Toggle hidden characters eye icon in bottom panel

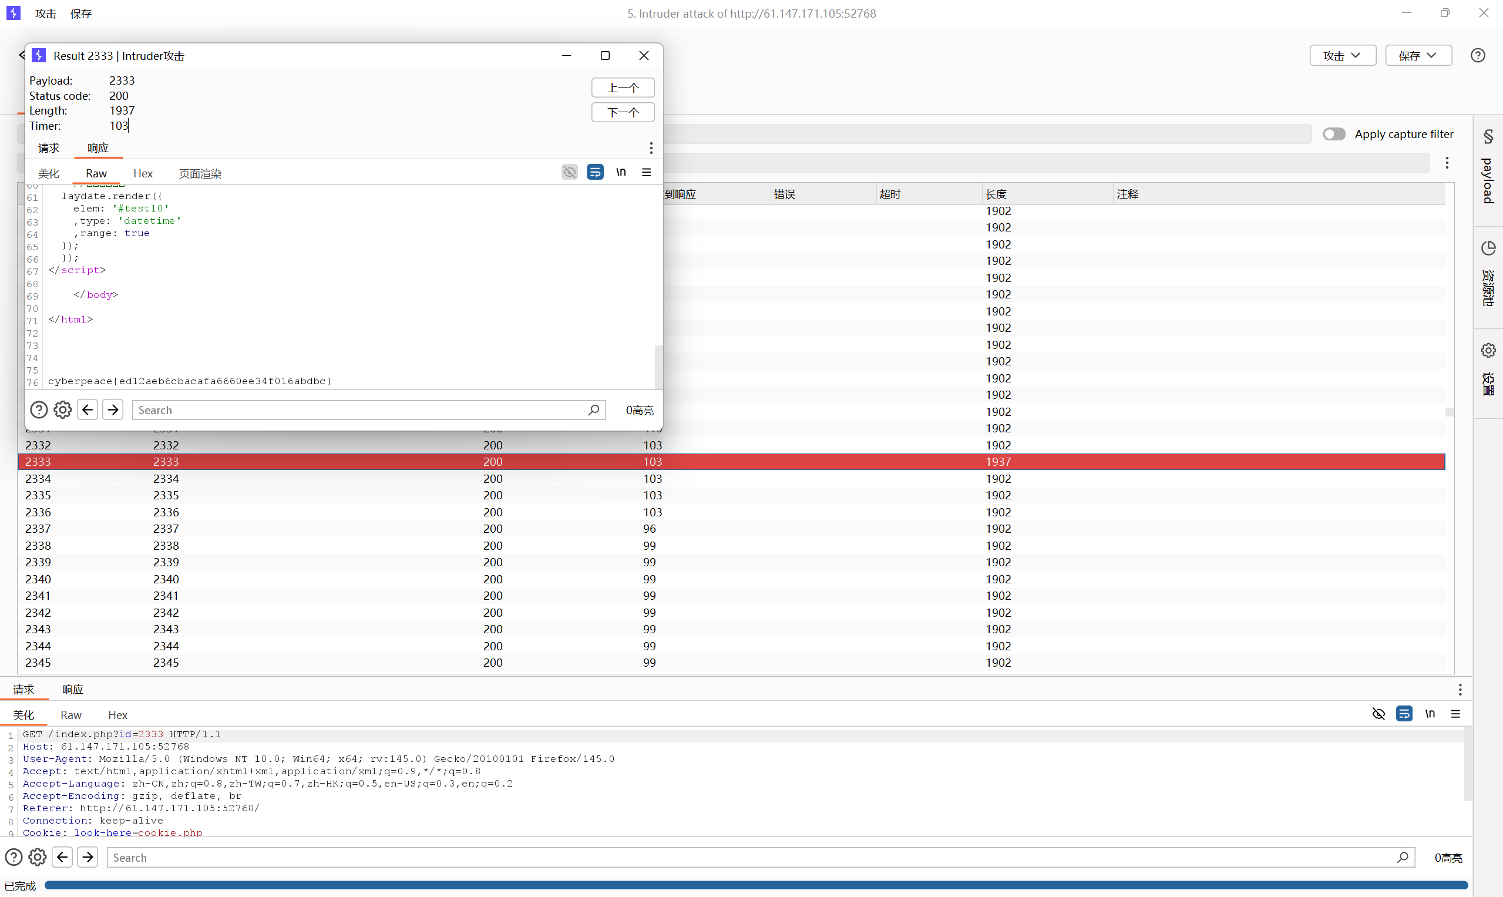(x=1378, y=714)
